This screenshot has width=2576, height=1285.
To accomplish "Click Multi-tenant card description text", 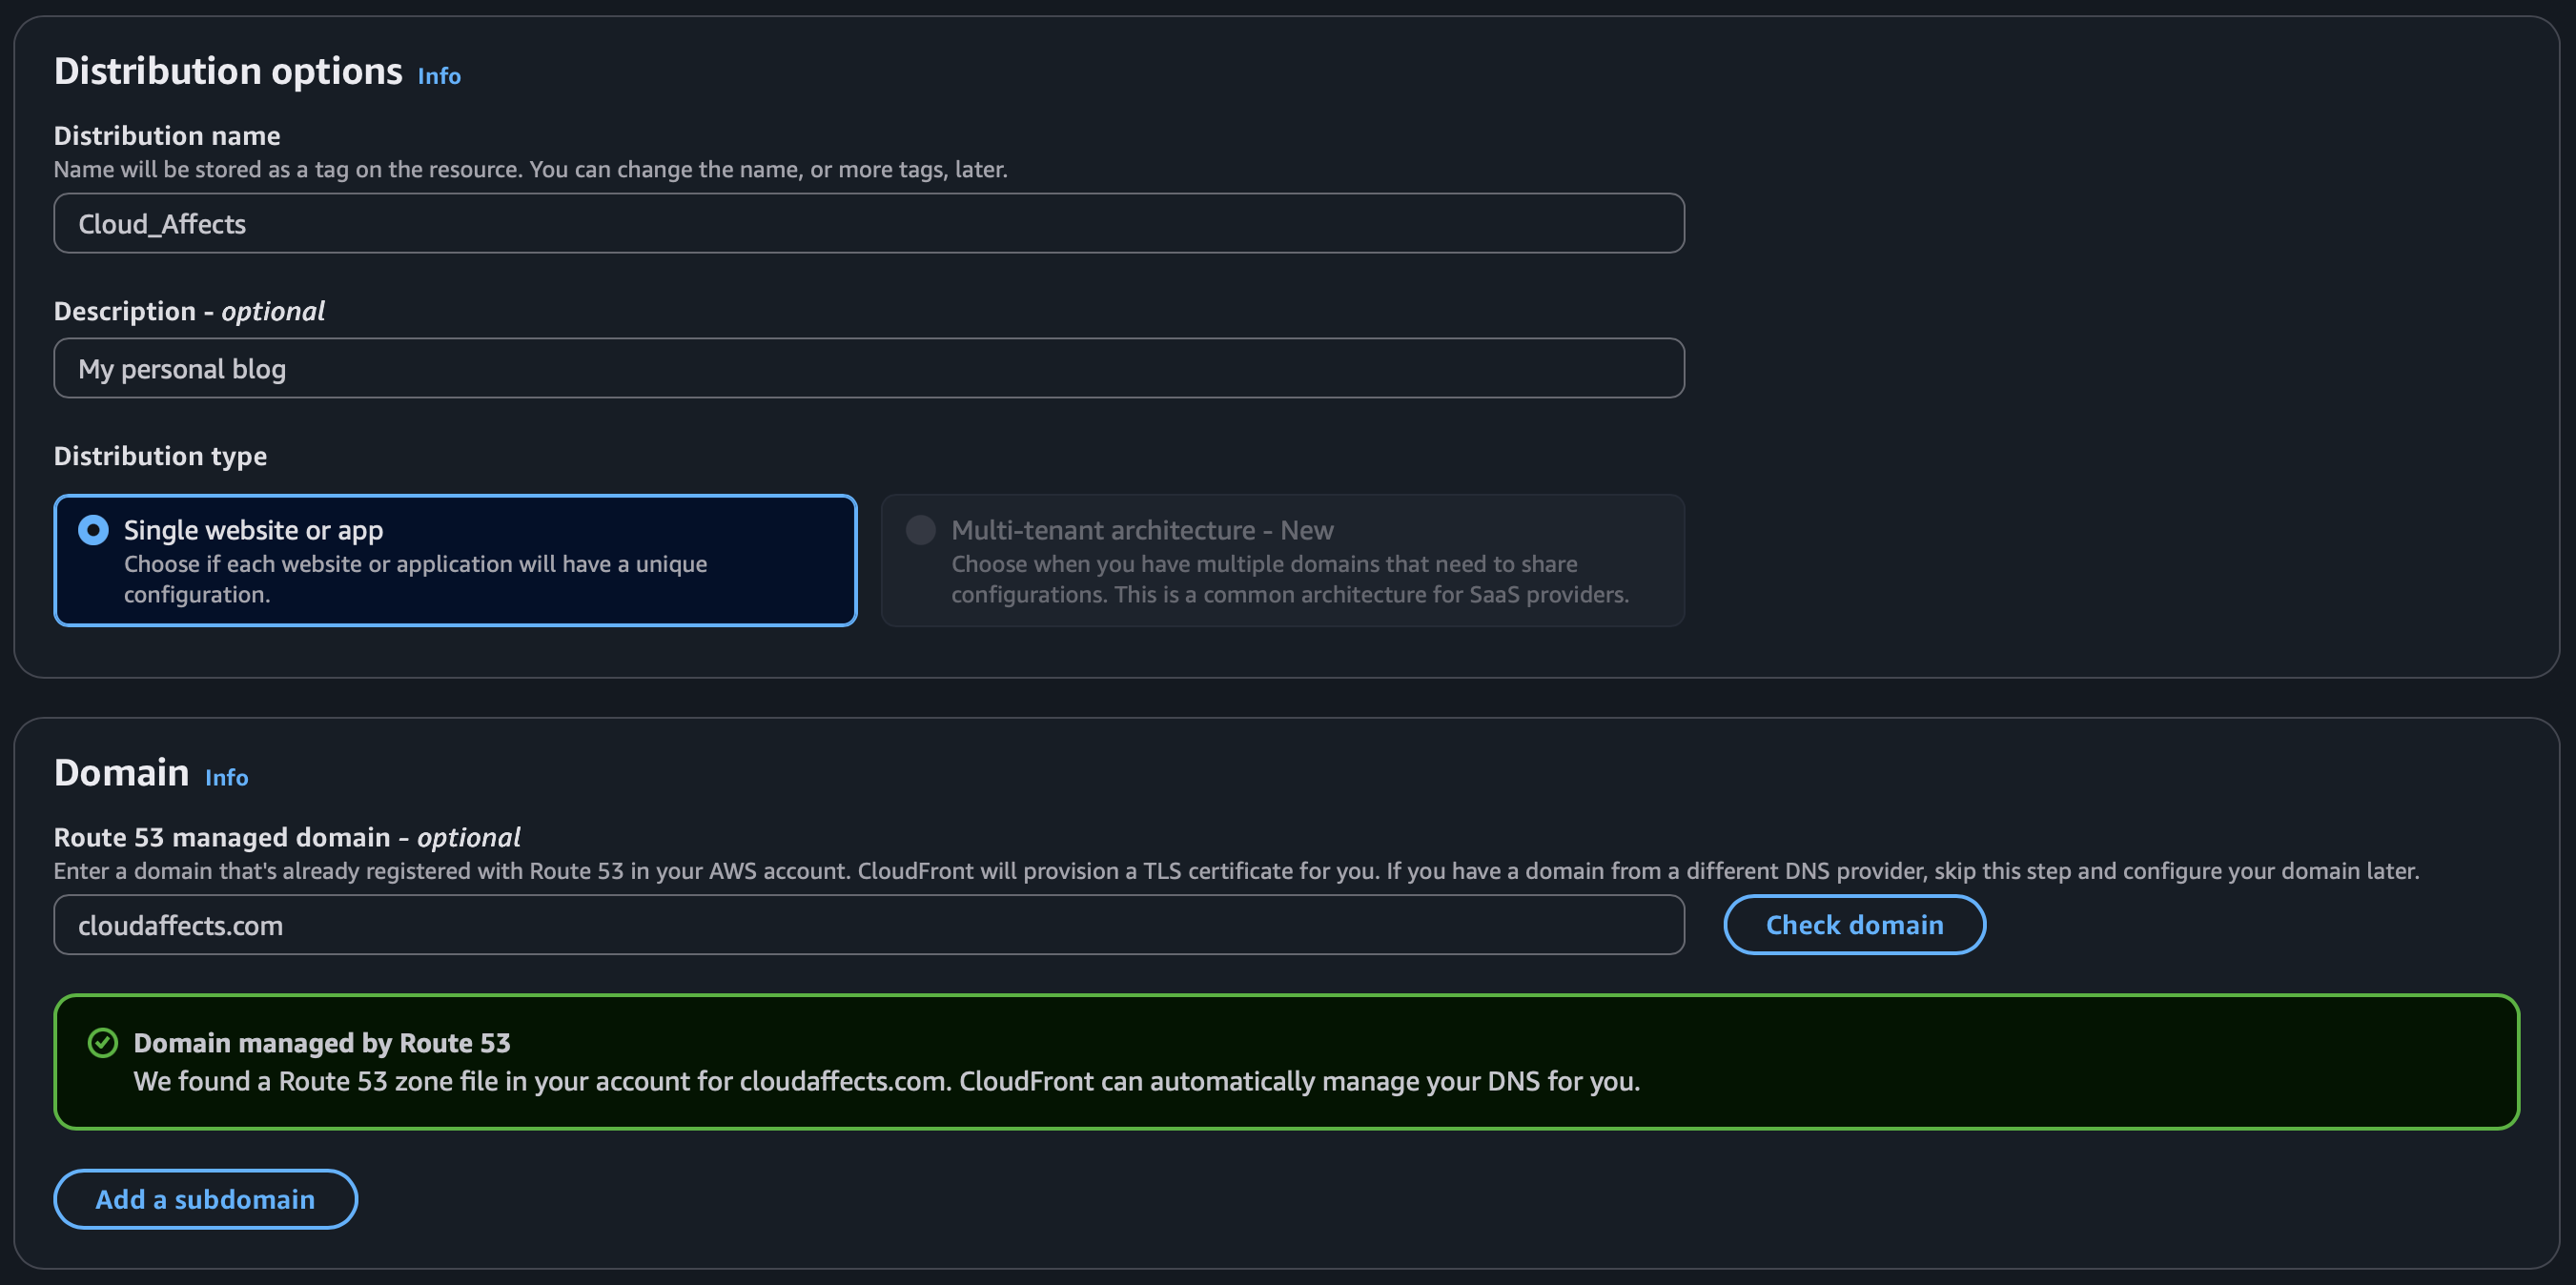I will [x=1289, y=579].
